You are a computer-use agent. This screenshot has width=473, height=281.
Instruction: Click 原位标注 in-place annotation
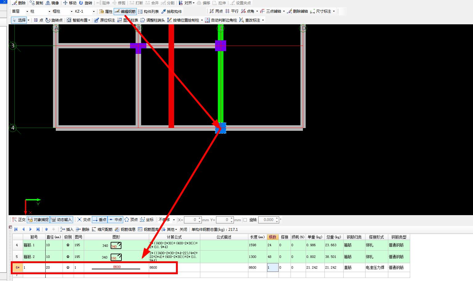click(x=104, y=20)
